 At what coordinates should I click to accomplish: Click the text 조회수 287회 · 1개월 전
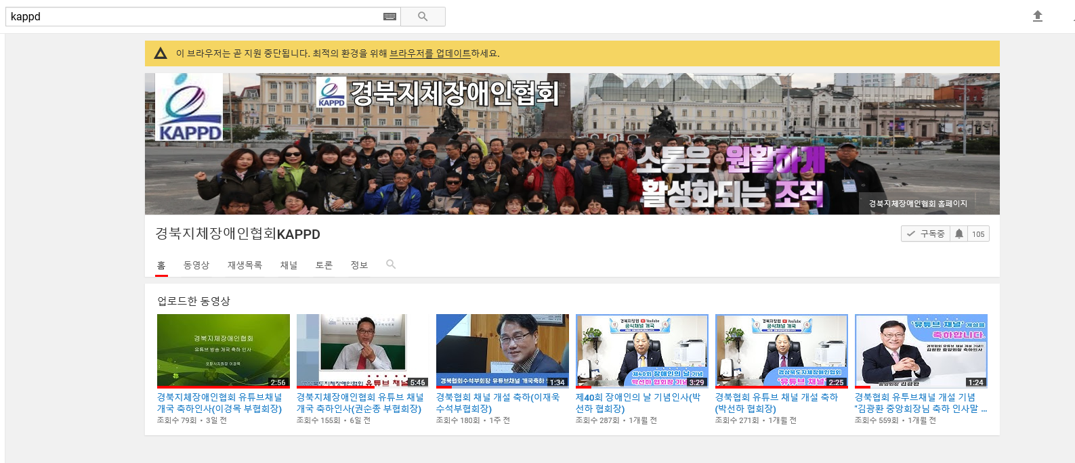[616, 420]
